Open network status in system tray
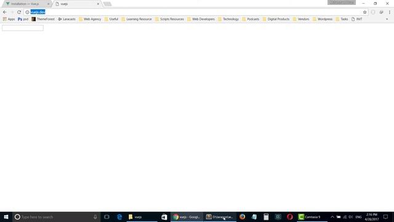394x222 pixels. 345,216
